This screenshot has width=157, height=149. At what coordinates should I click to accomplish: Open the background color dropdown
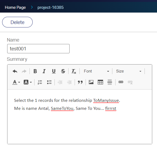point(28,82)
